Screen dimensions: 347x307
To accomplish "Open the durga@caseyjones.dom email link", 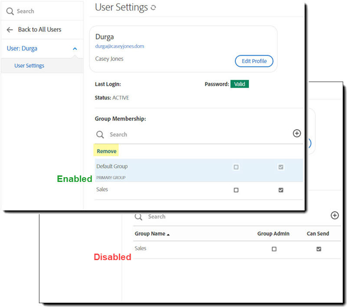I will pos(120,45).
